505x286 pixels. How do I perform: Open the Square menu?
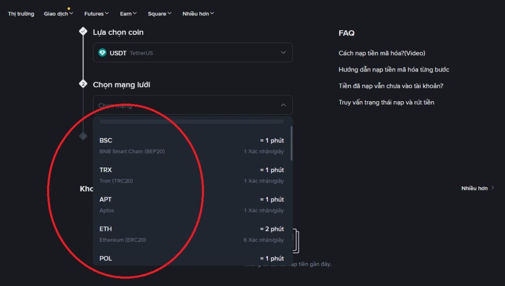(160, 14)
